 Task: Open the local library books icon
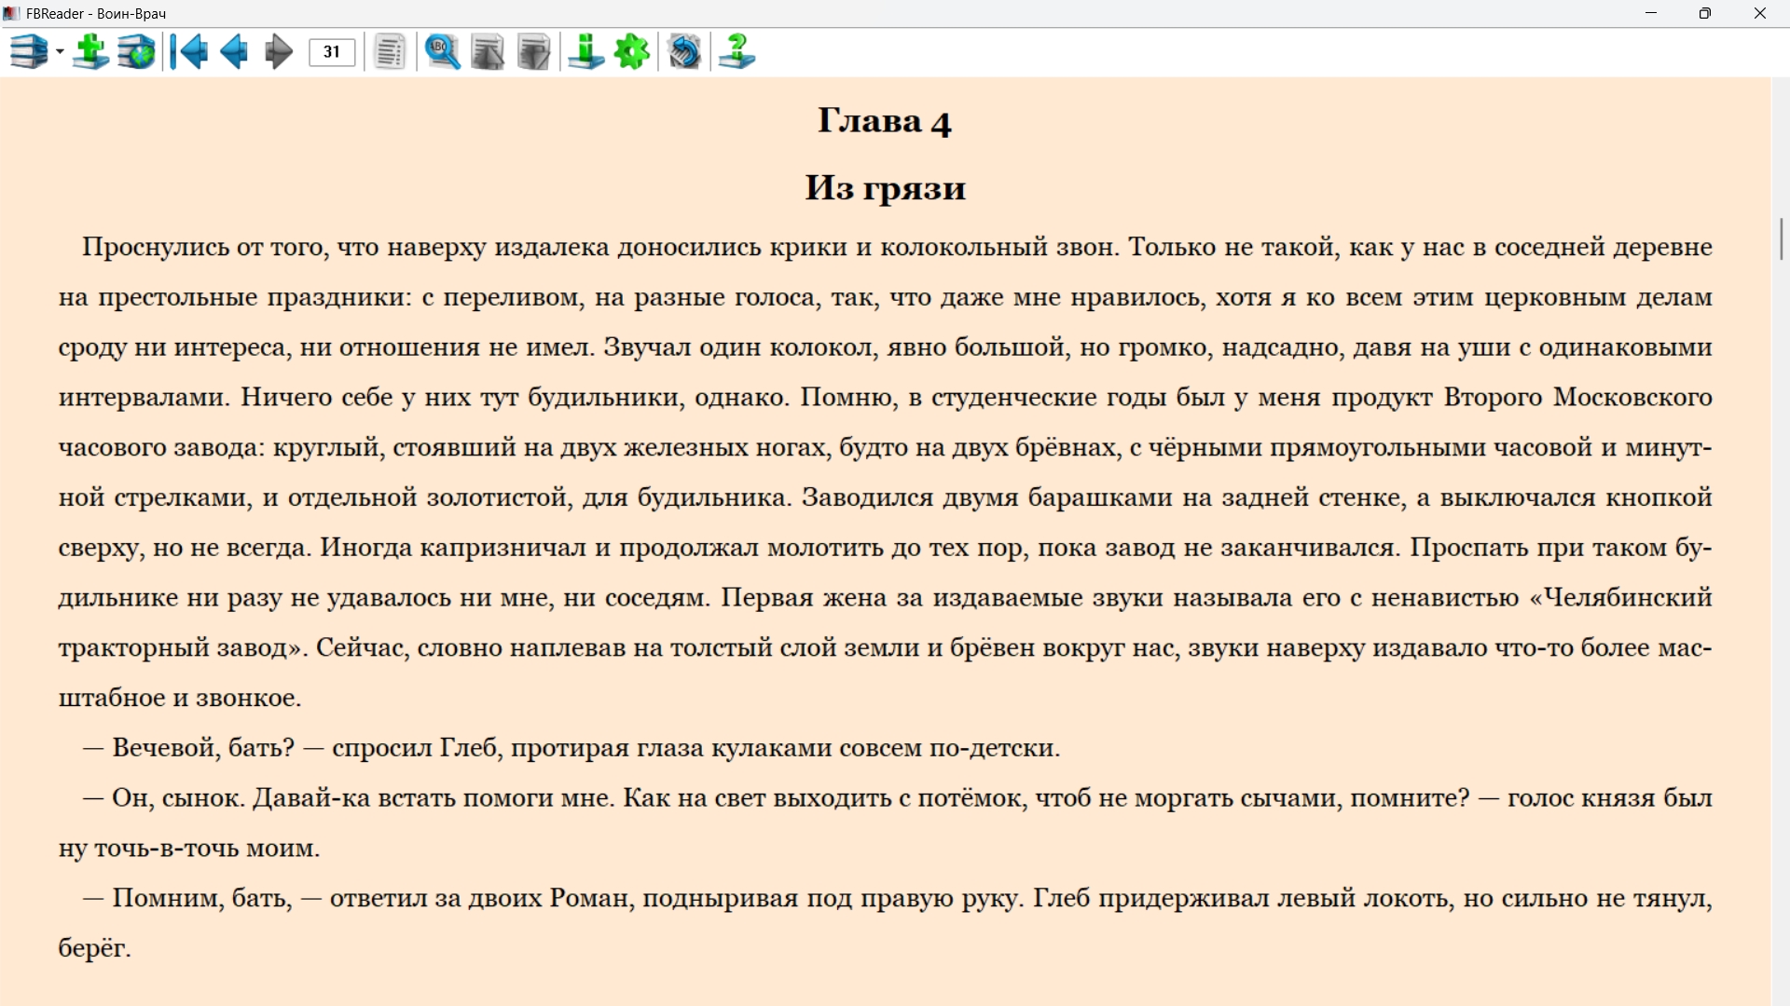(28, 52)
